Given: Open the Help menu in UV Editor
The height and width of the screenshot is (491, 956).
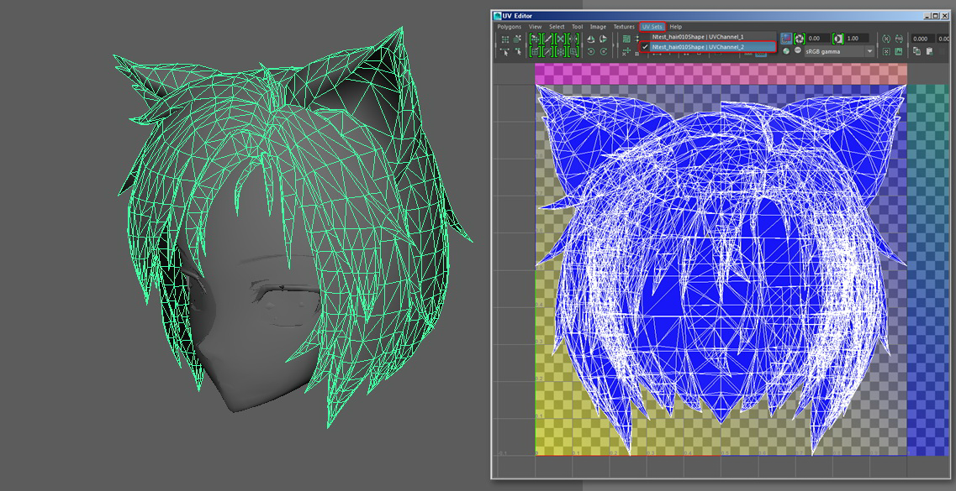Looking at the screenshot, I should (676, 27).
